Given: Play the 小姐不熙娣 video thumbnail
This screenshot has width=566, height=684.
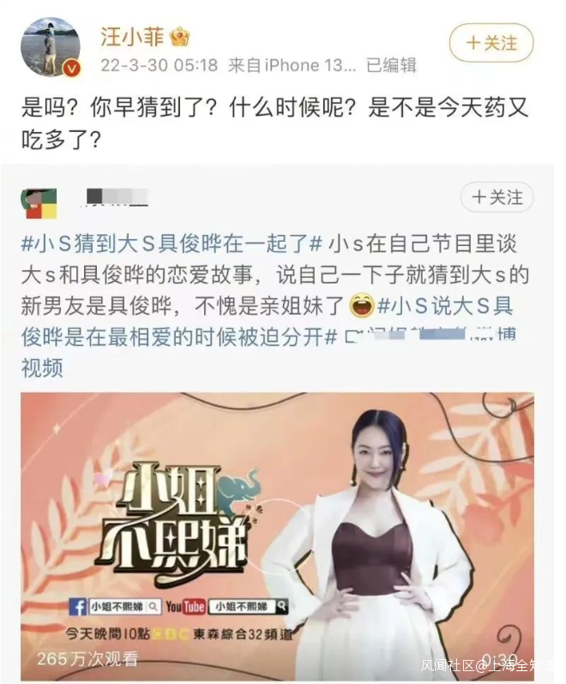Looking at the screenshot, I should pos(278,535).
